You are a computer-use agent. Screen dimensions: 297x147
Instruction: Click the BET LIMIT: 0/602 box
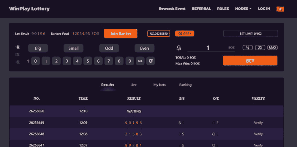[251, 34]
